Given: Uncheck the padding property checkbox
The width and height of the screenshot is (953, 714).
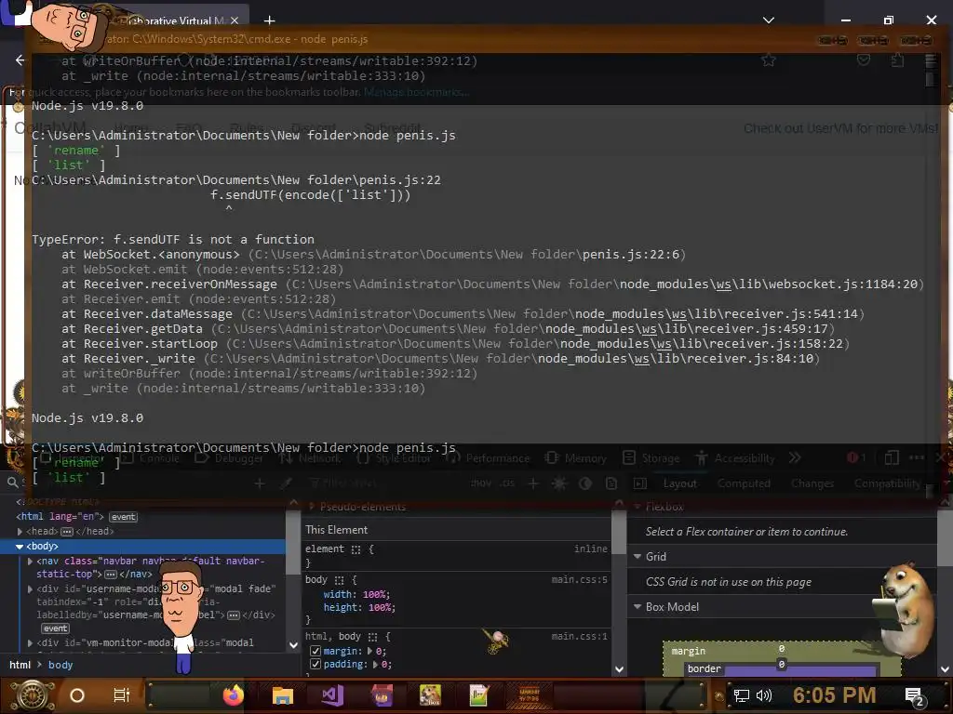Looking at the screenshot, I should coord(315,664).
